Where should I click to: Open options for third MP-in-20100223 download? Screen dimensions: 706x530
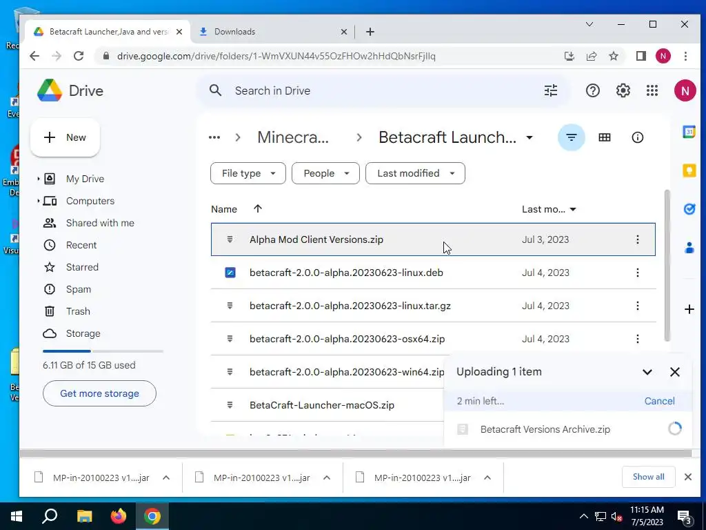487,478
